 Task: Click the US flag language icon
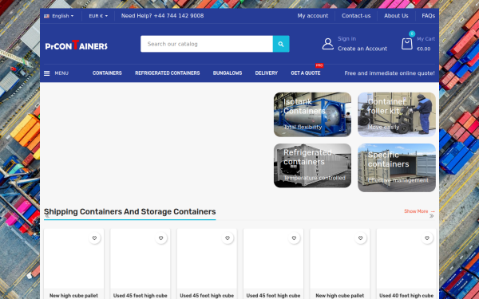click(x=46, y=16)
